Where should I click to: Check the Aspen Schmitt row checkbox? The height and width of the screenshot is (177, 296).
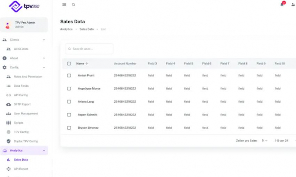tap(69, 115)
